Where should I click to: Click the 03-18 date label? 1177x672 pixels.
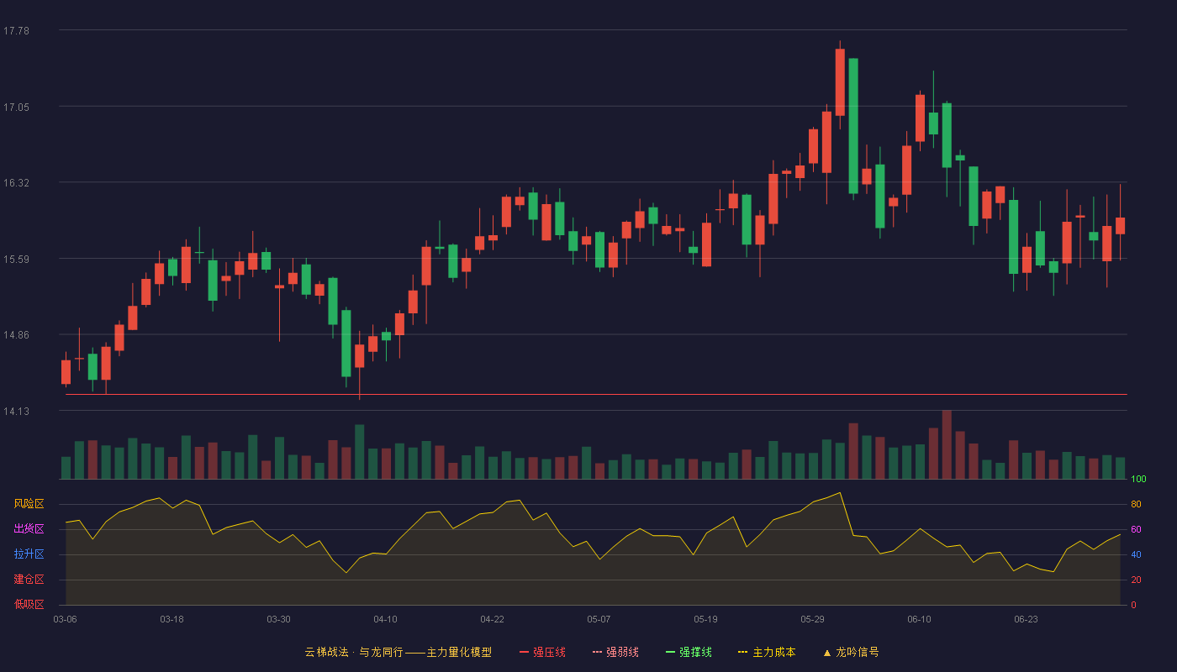172,619
